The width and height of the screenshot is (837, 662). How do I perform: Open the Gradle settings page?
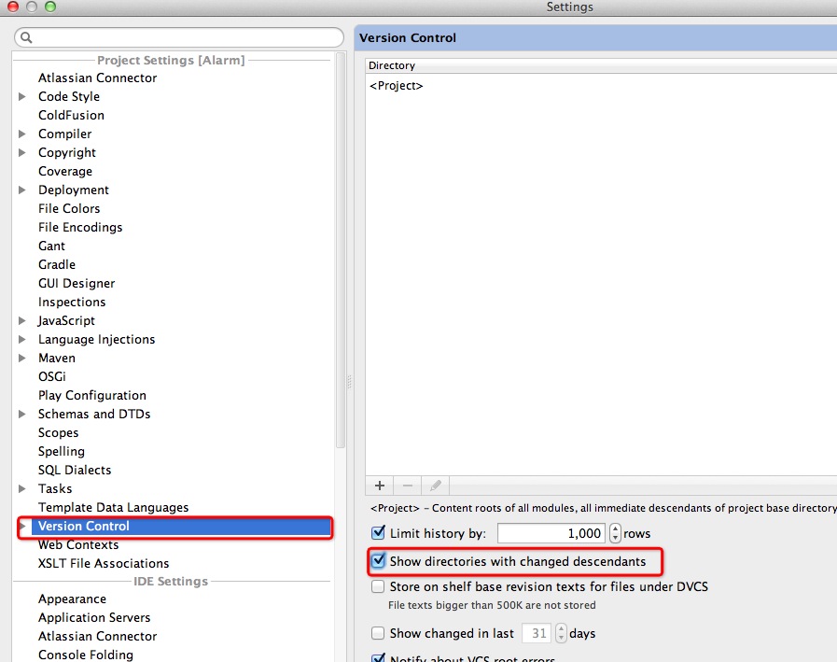tap(57, 264)
